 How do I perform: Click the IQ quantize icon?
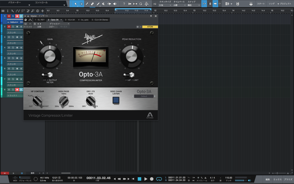pos(155,4)
